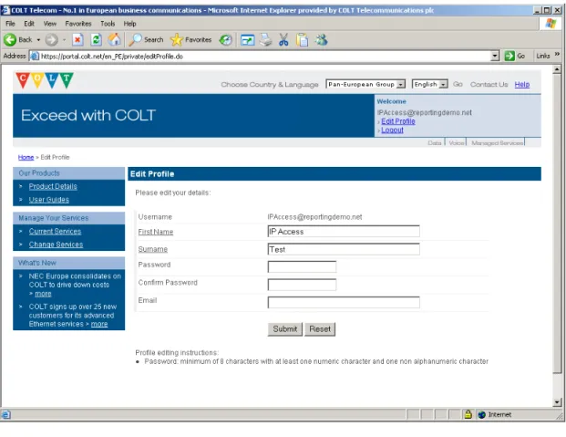Click the Windows flag logo

(551, 24)
